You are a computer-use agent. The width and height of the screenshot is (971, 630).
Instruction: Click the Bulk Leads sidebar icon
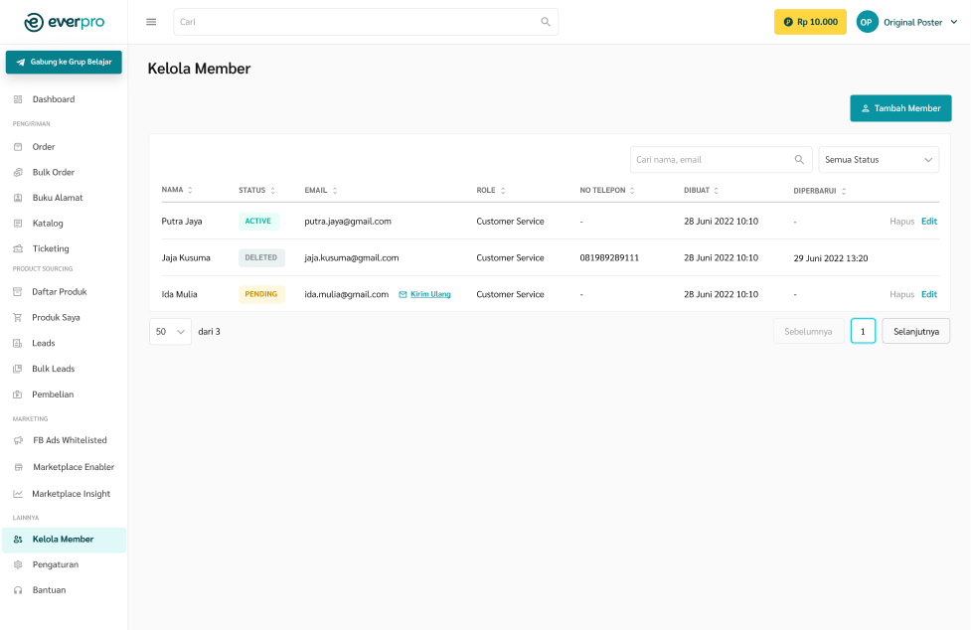pyautogui.click(x=17, y=369)
